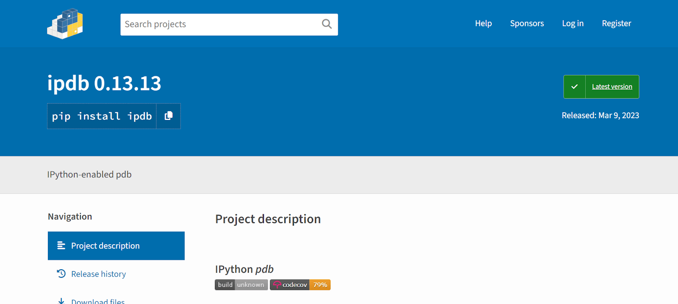The width and height of the screenshot is (678, 304).
Task: Click the search magnifying glass icon
Action: 326,24
